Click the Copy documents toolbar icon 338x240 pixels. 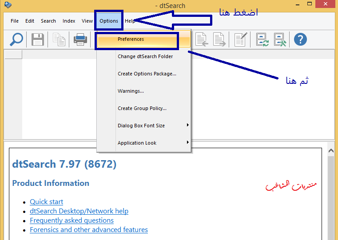(x=59, y=39)
